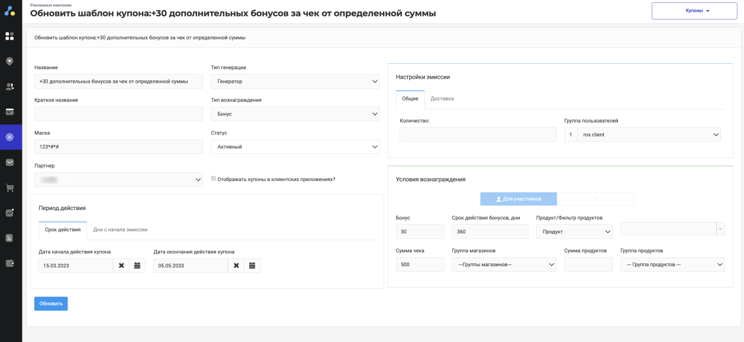Screen dimensions: 744x342
Task: Click the 'Обновить' button
Action: pyautogui.click(x=51, y=304)
